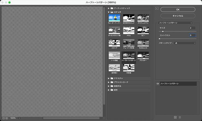202x121 pixels.
Task: Click the new effect layer icon
Action: 175,117
